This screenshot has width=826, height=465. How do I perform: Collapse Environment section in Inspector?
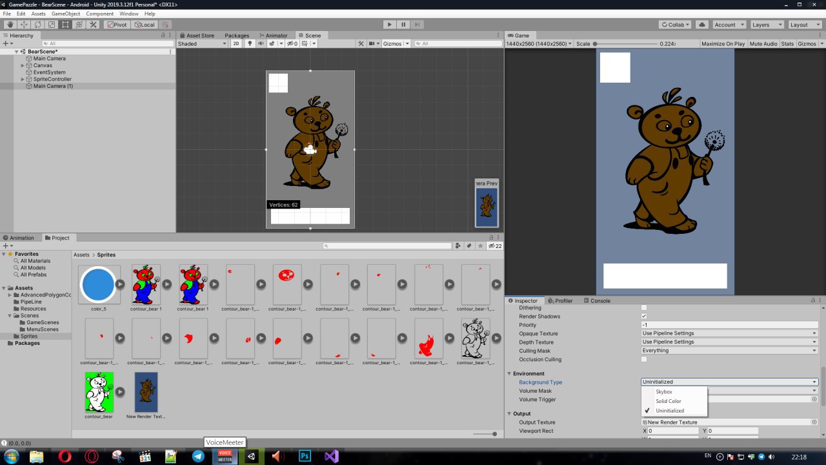(509, 373)
